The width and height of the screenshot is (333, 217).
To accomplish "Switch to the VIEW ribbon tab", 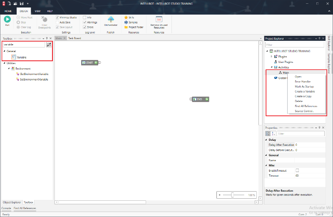I will pyautogui.click(x=37, y=11).
